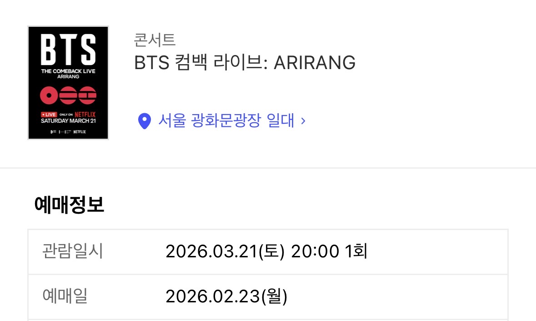Click the red NETFLIX logo on poster

85,115
